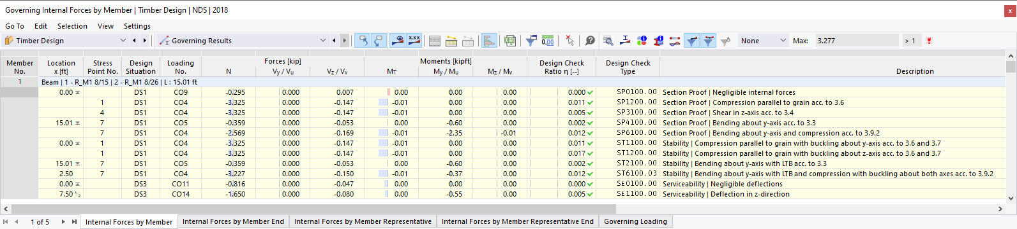Viewport: 1017px width, 229px height.
Task: Click the vertical scrollbar down arrow
Action: tap(1011, 198)
